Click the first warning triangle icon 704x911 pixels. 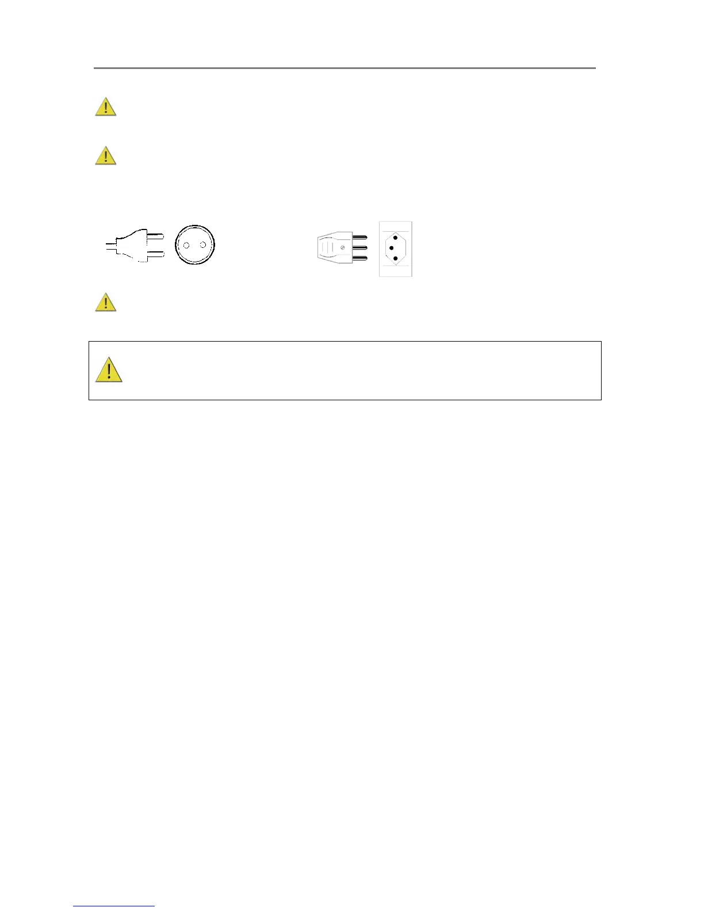pos(106,106)
